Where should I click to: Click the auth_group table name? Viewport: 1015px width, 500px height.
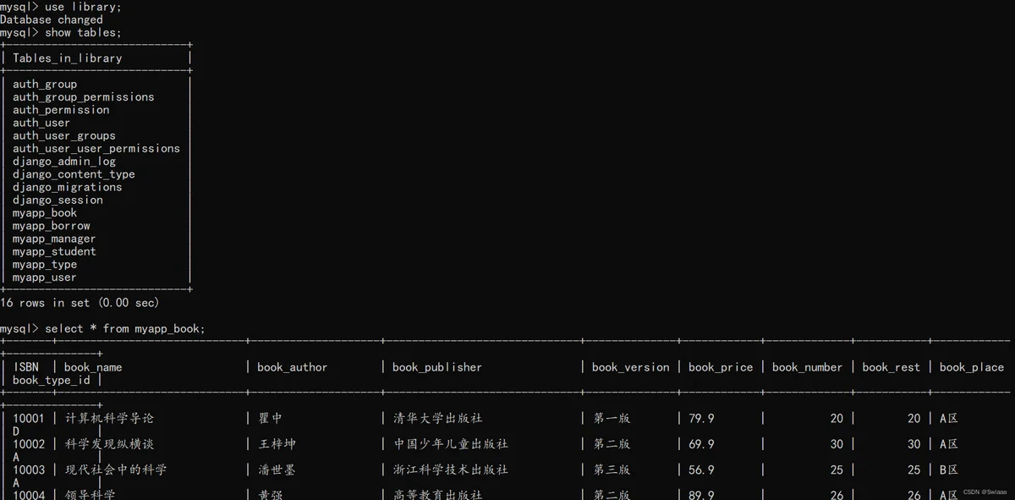[45, 84]
